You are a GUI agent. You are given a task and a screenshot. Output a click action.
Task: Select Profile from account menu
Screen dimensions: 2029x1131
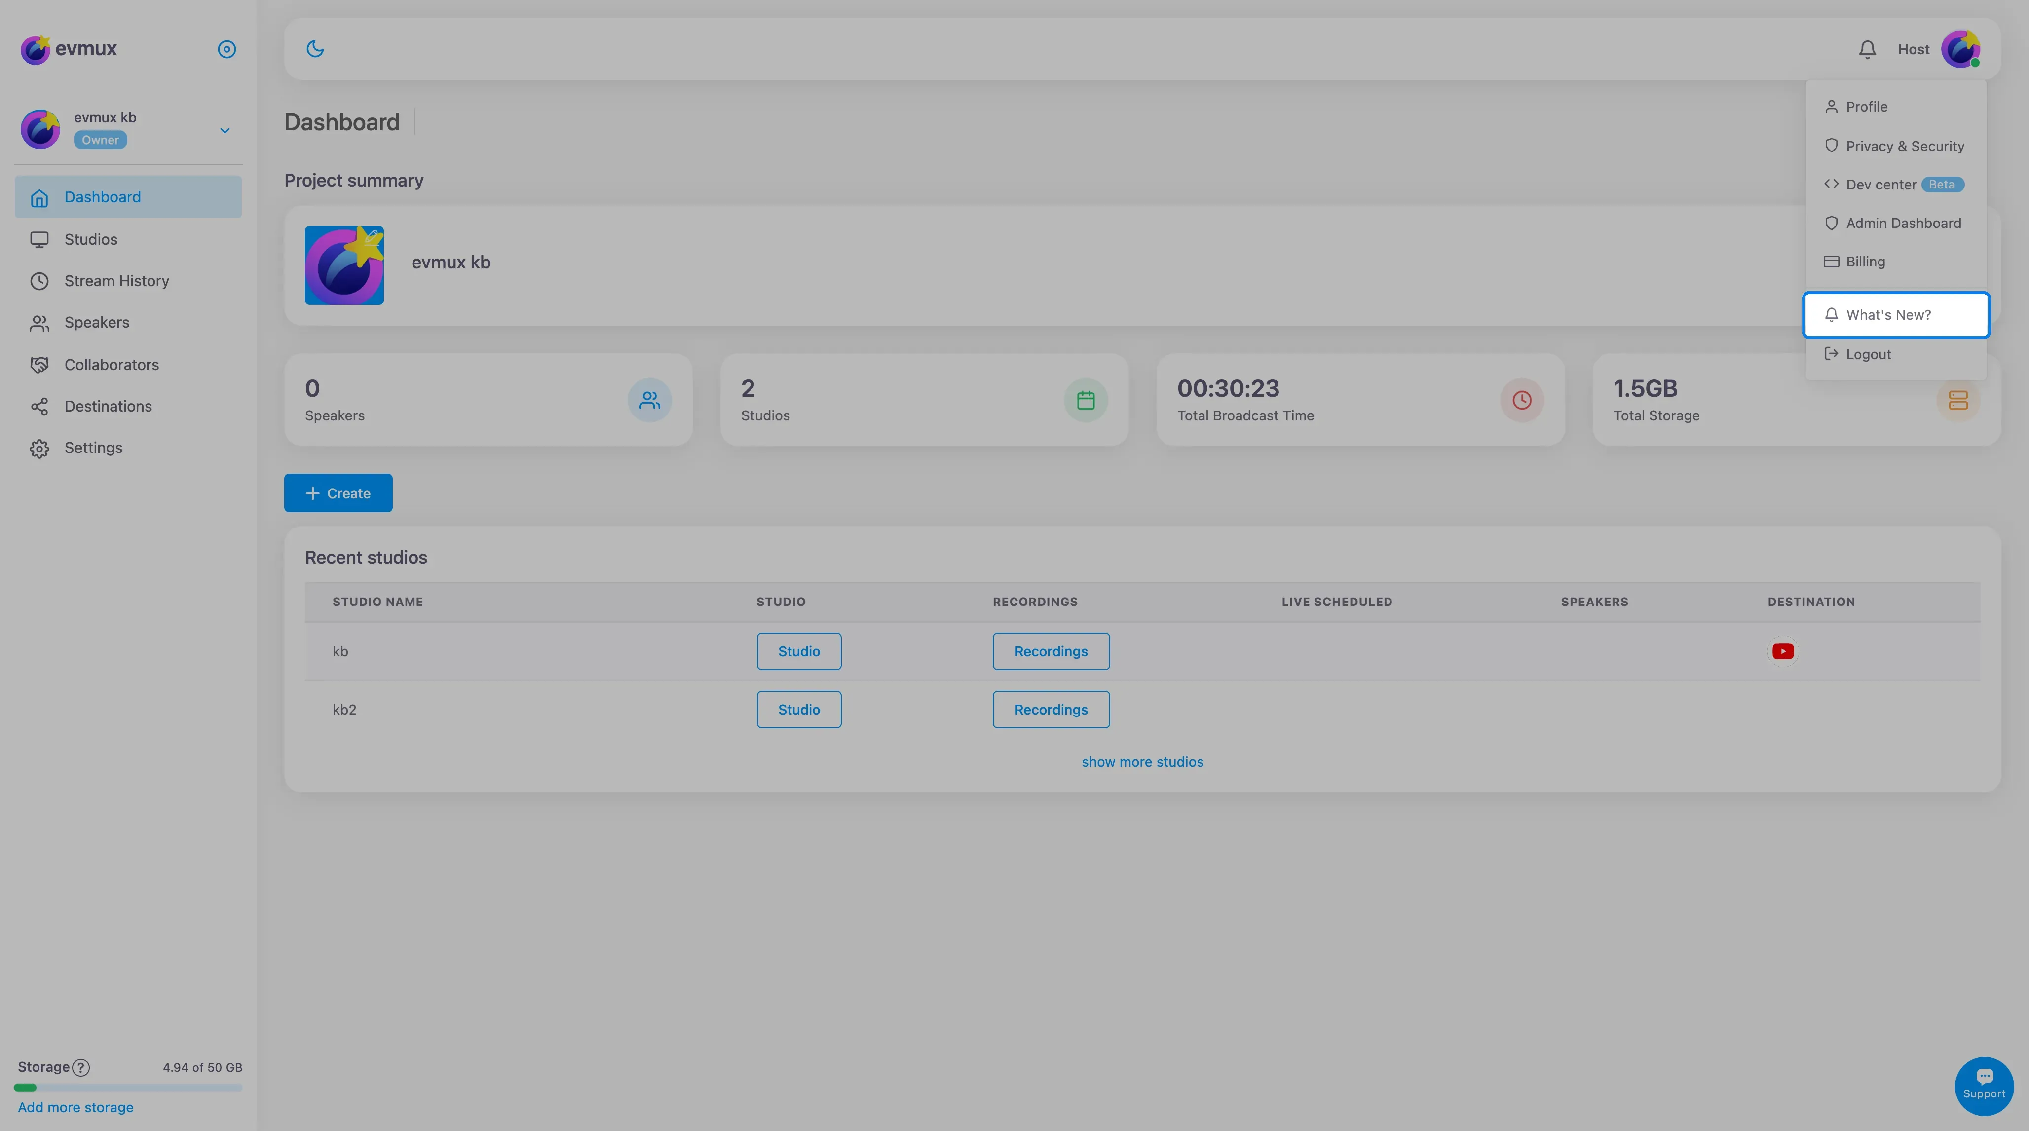(x=1896, y=106)
